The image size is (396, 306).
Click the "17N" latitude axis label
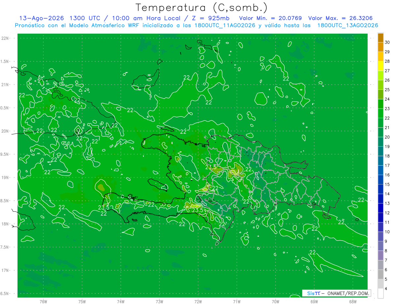coord(6,270)
